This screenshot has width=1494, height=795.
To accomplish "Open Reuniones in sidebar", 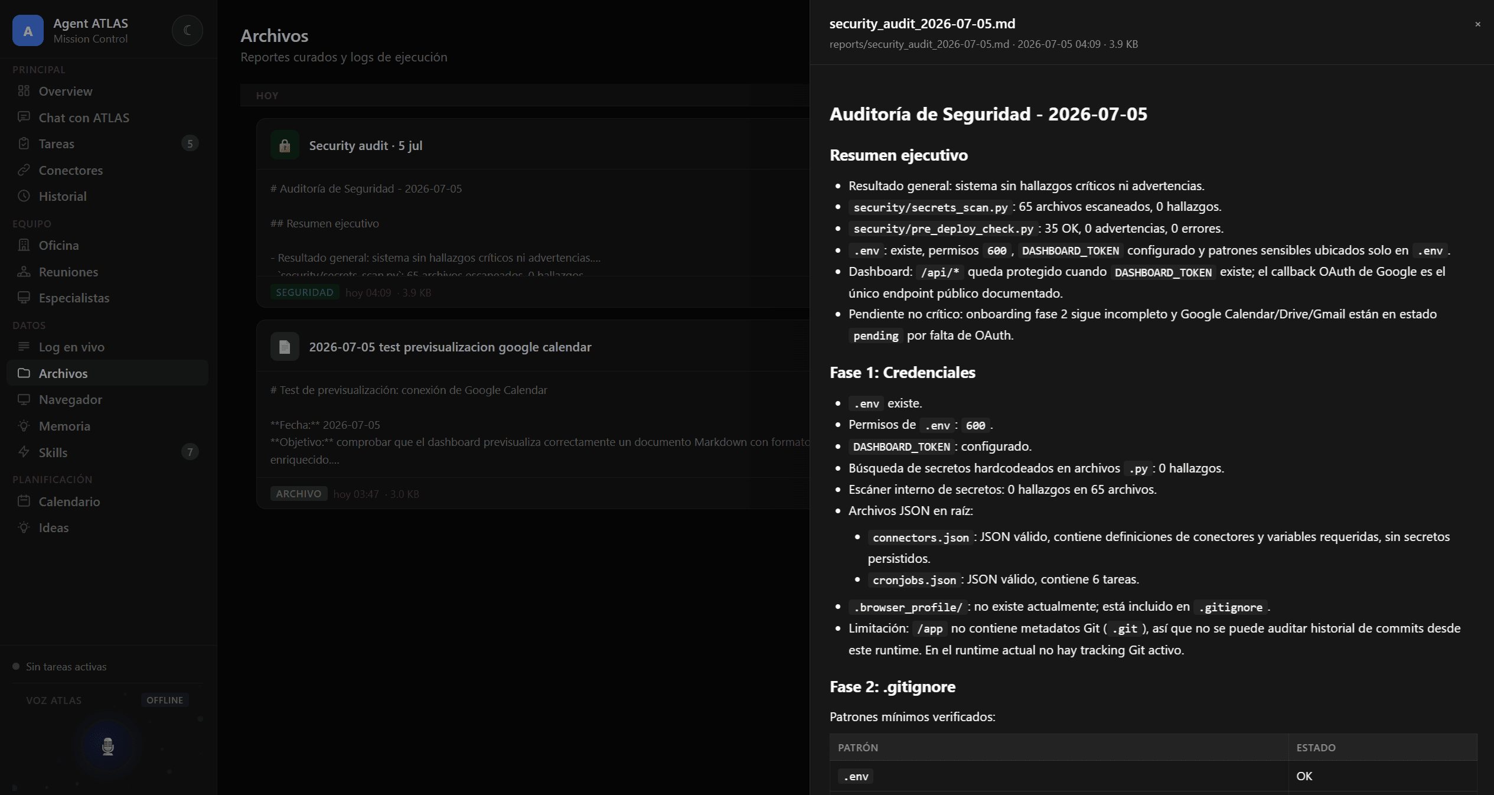I will (x=107, y=272).
